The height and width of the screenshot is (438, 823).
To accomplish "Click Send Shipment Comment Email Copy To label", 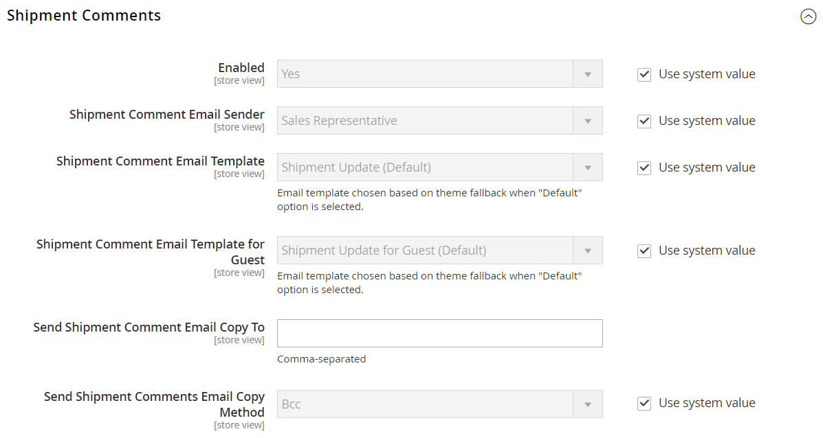I will coord(149,327).
